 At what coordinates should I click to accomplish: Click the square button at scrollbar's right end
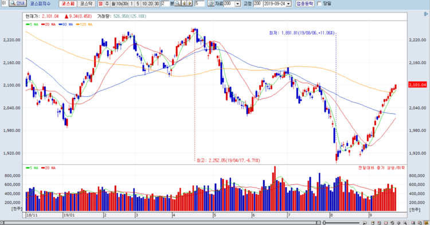click(x=319, y=223)
